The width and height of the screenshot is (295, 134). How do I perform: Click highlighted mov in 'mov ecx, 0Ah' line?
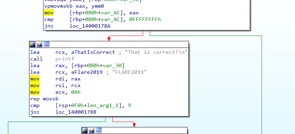[x=35, y=92]
